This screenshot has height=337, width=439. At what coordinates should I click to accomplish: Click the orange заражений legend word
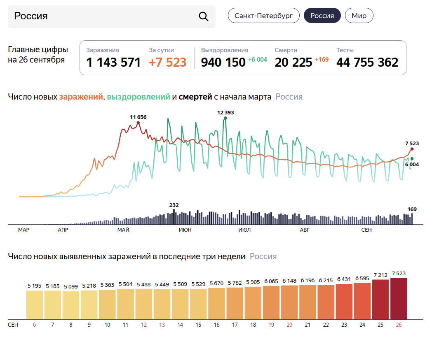[x=81, y=97]
